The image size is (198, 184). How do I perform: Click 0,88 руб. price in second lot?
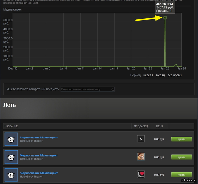(159, 157)
